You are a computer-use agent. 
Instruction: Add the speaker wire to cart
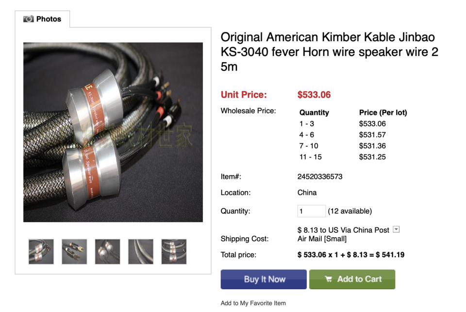[352, 279]
